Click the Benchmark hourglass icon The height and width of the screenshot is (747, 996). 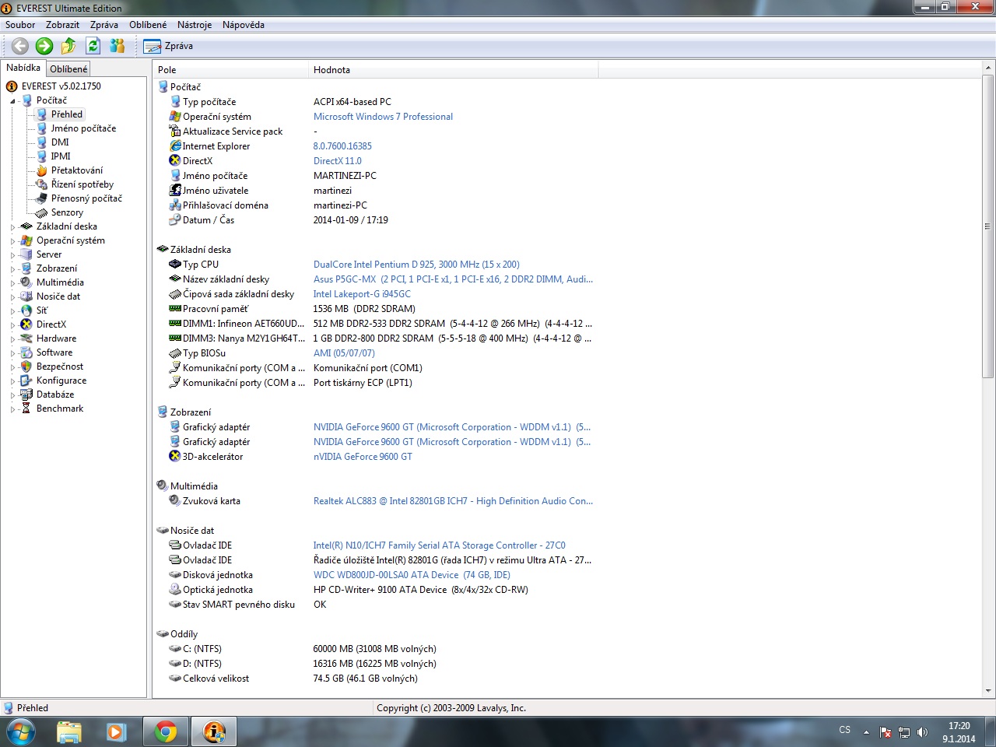(26, 409)
